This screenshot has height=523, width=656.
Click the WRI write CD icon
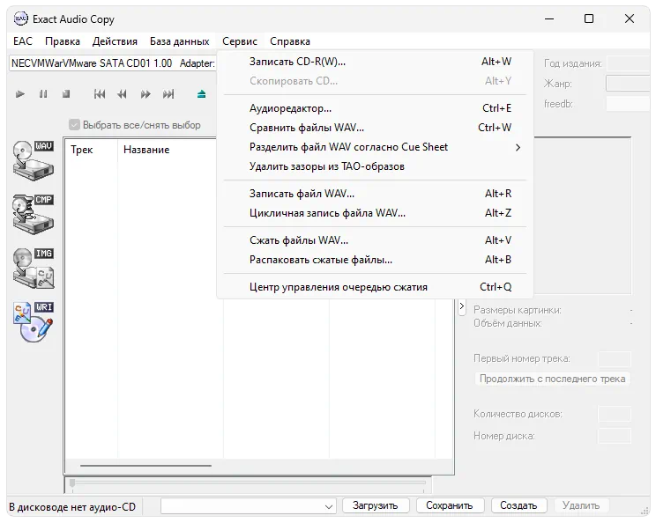coord(34,322)
